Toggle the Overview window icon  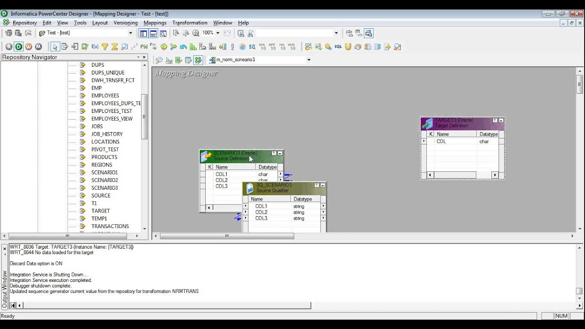pos(163,33)
